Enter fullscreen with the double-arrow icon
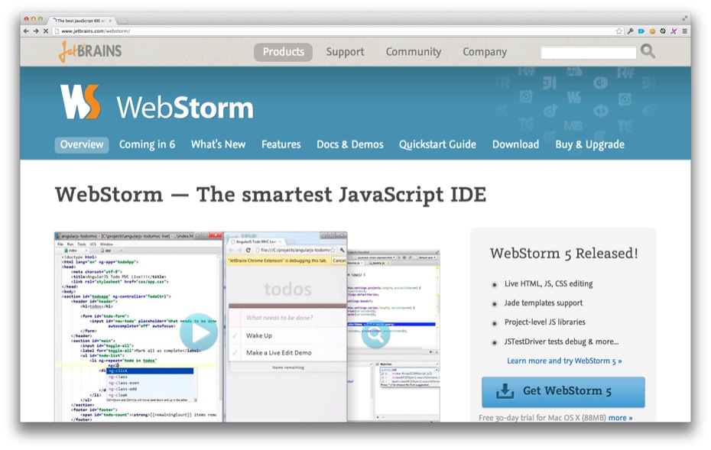711x450 pixels. [x=684, y=18]
